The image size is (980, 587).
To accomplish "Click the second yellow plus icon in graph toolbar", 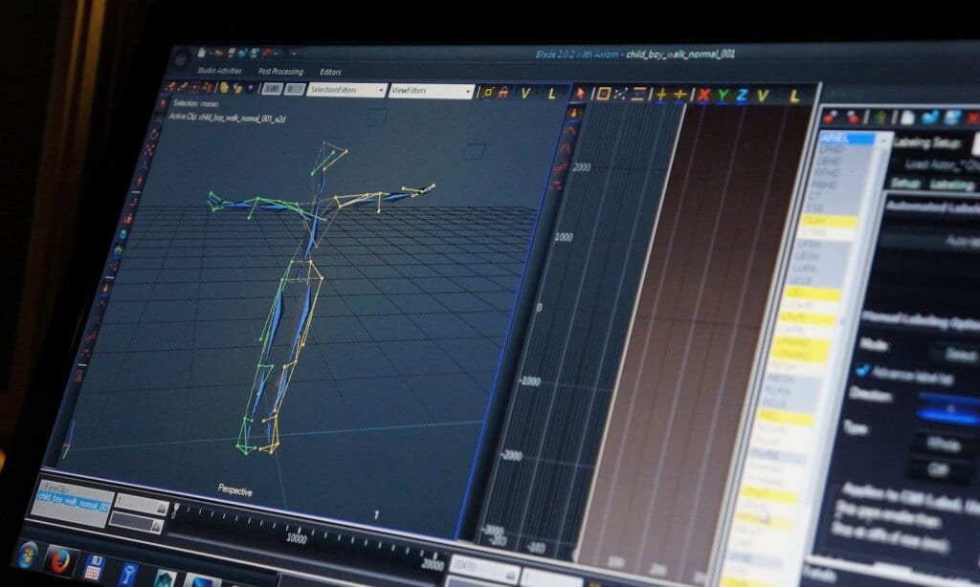I will (679, 95).
